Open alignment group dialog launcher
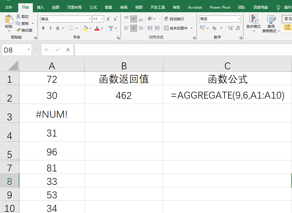 [194, 38]
